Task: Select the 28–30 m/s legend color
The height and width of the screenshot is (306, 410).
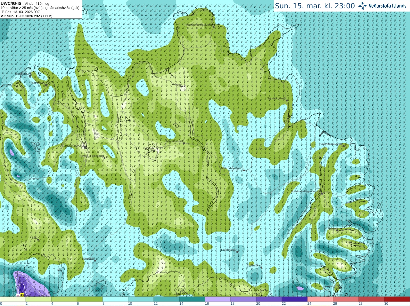Action: point(372,299)
